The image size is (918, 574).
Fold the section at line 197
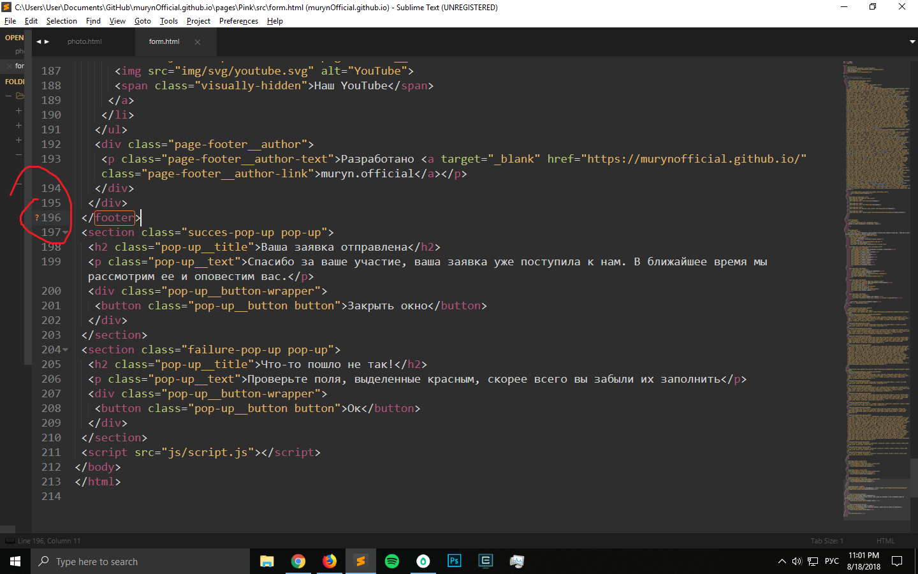(x=65, y=233)
